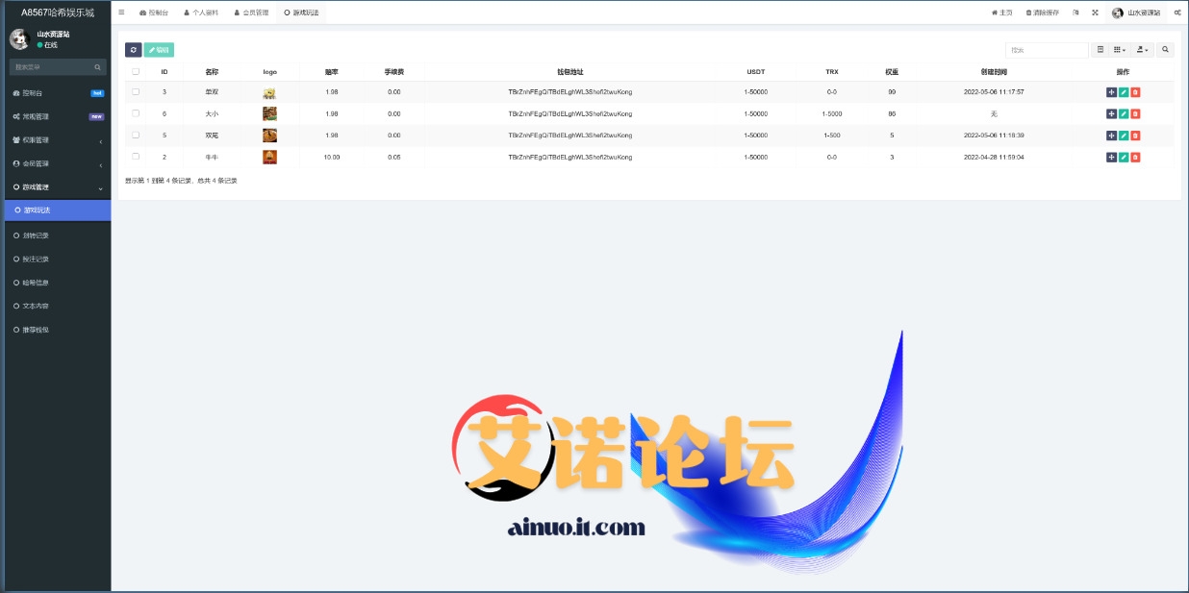Delete the row with ID 3

[x=1135, y=92]
